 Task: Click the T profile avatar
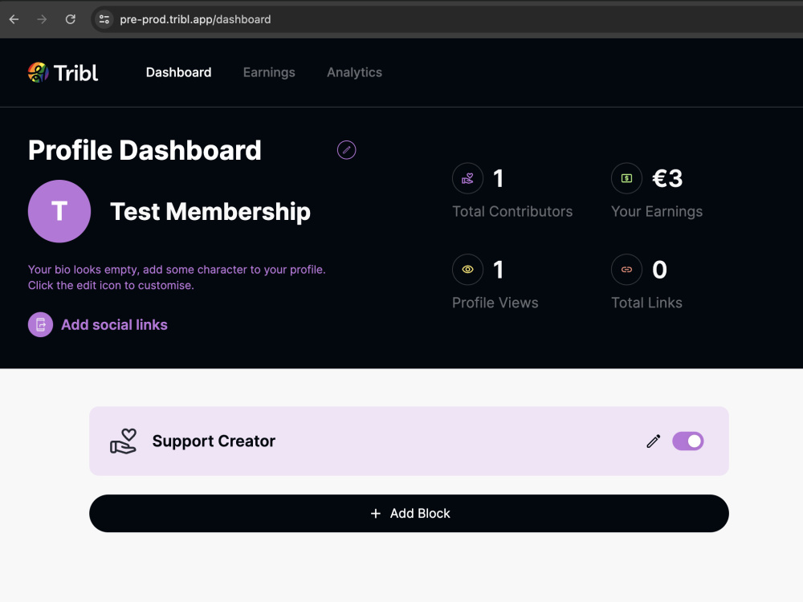point(59,211)
